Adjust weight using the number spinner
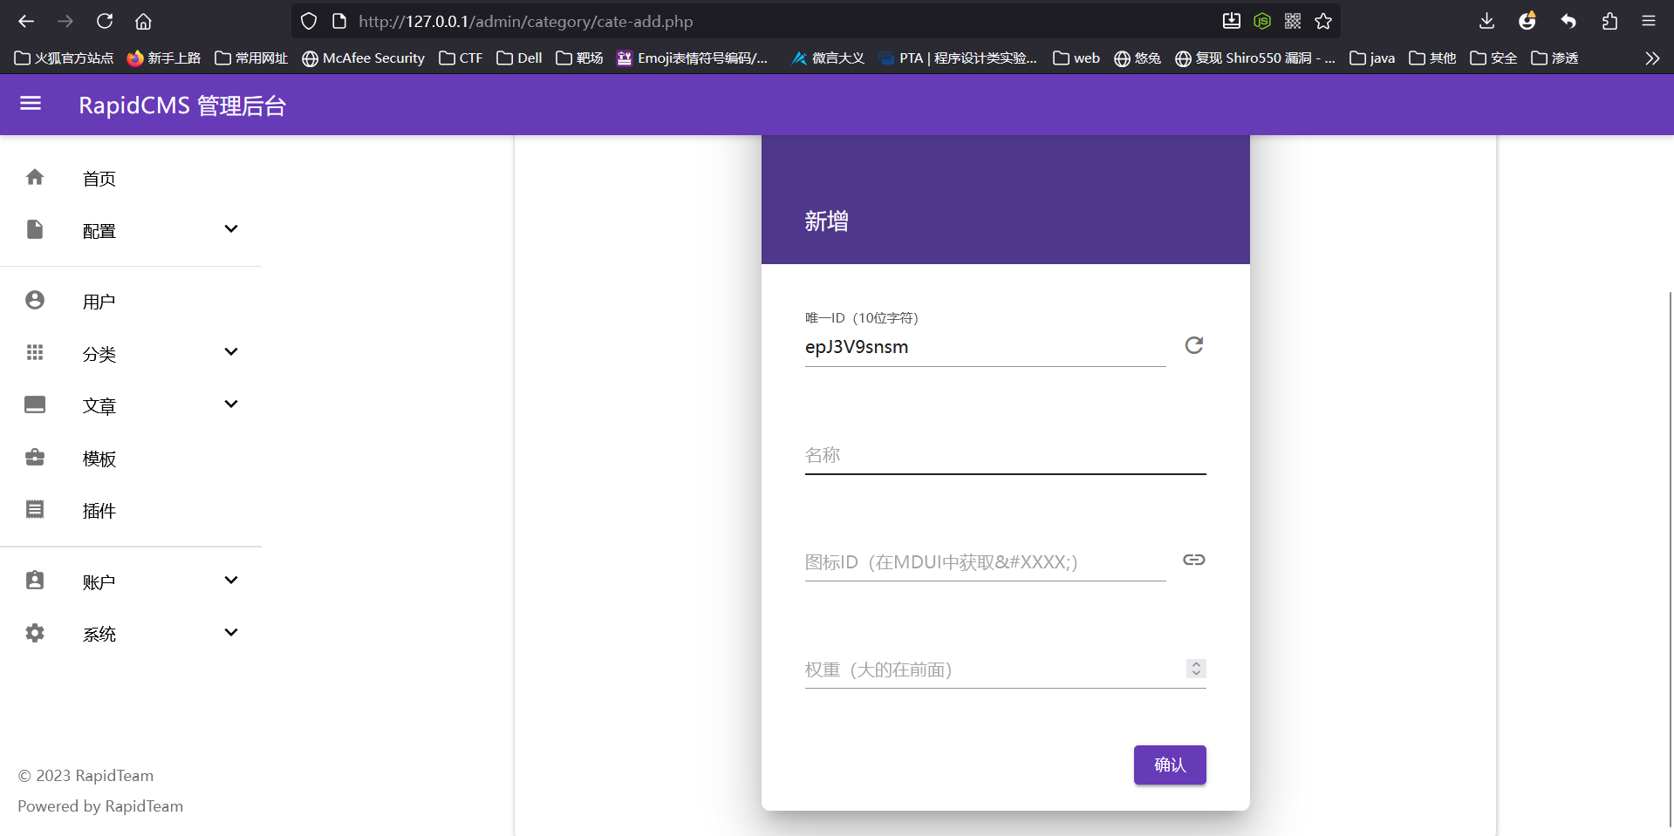The height and width of the screenshot is (836, 1674). (1196, 669)
